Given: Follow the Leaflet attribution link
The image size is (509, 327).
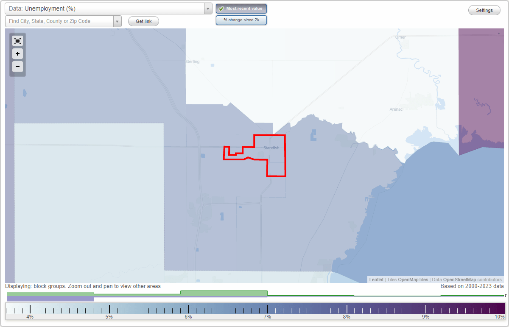Looking at the screenshot, I should click(x=376, y=279).
